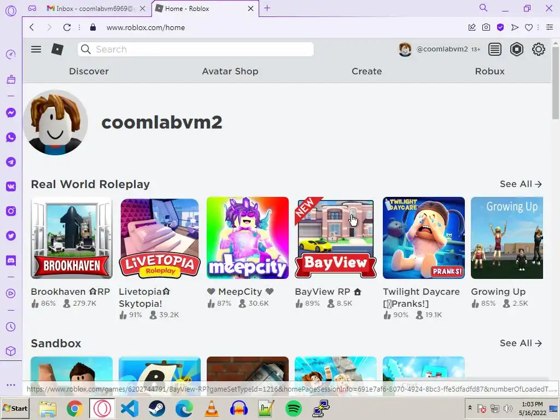Image resolution: width=560 pixels, height=420 pixels.
Task: Open VLC media player from taskbar
Action: (x=212, y=408)
